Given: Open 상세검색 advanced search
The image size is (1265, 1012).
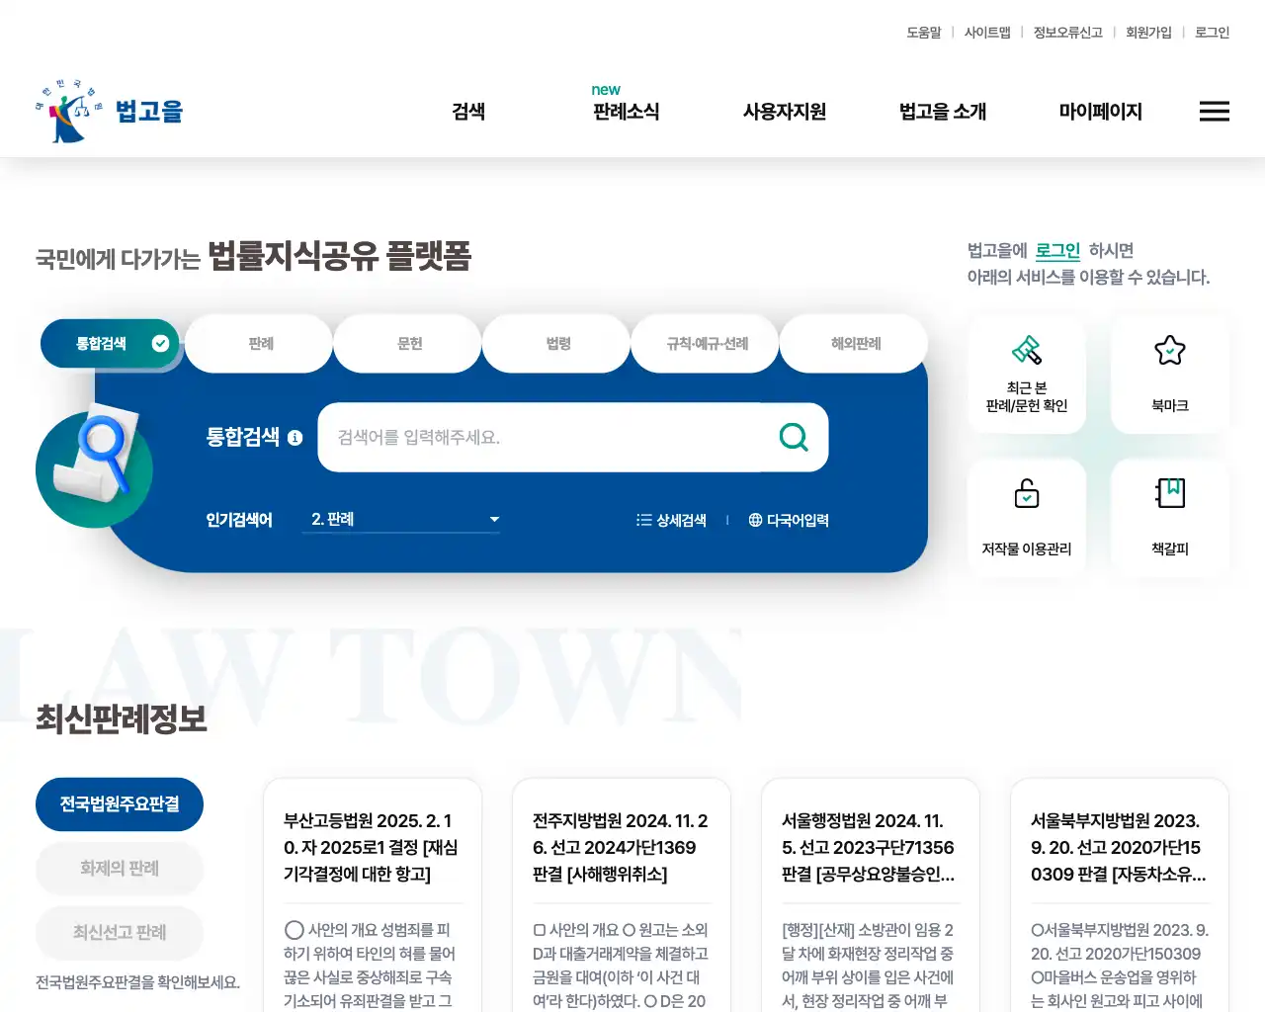Looking at the screenshot, I should click(671, 520).
